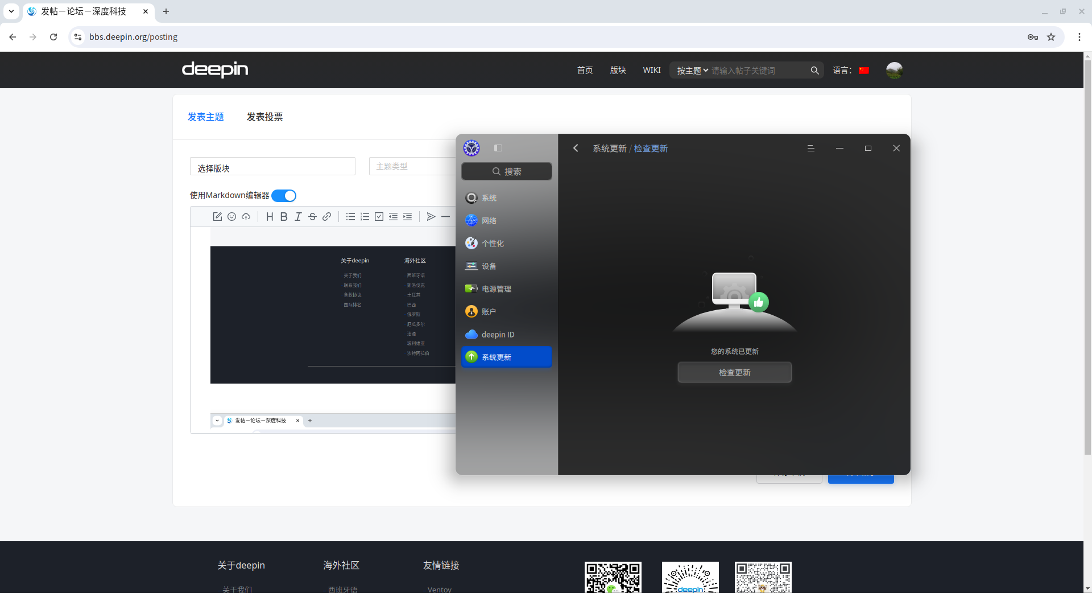
Task: Close the 发帖 browser tab
Action: point(146,11)
